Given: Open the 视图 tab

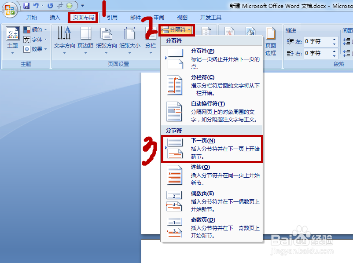Looking at the screenshot, I should 182,17.
